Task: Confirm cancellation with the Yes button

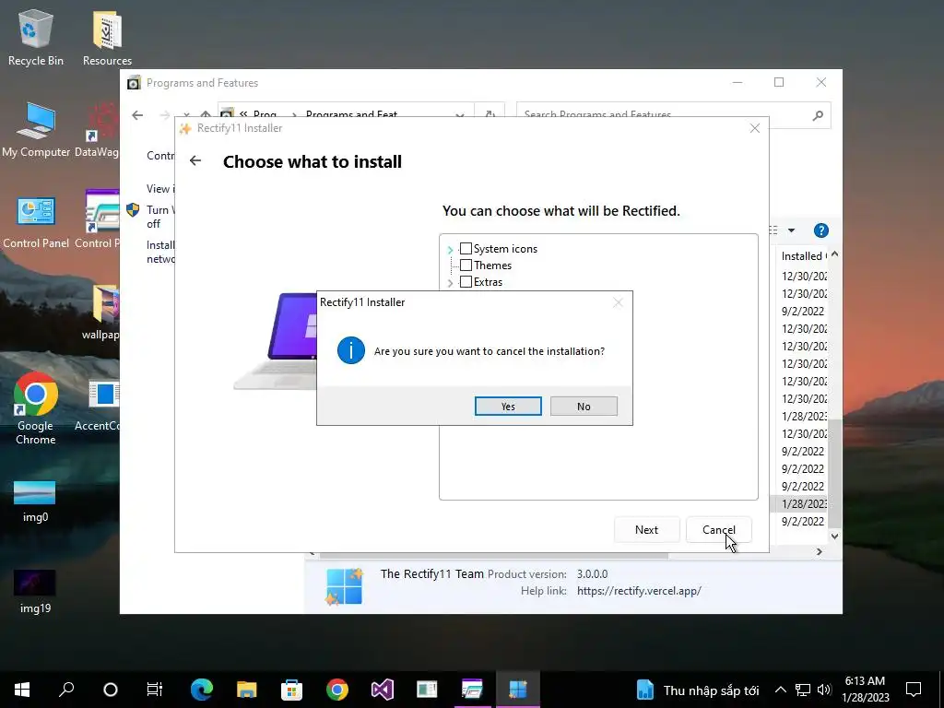Action: click(508, 407)
